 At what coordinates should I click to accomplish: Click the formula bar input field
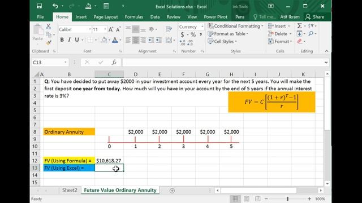pos(223,62)
